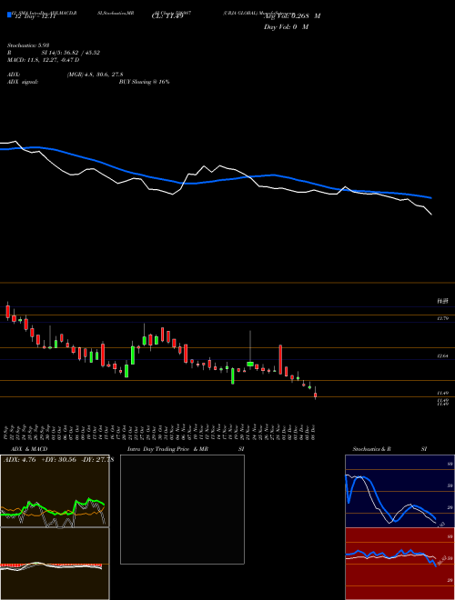The height and width of the screenshot is (600, 455).
Task: Click the blue 12-day SMA legend square
Action: coord(9,15)
